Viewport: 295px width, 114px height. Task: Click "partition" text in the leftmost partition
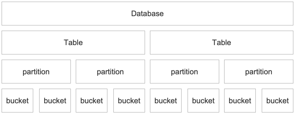pyautogui.click(x=36, y=72)
